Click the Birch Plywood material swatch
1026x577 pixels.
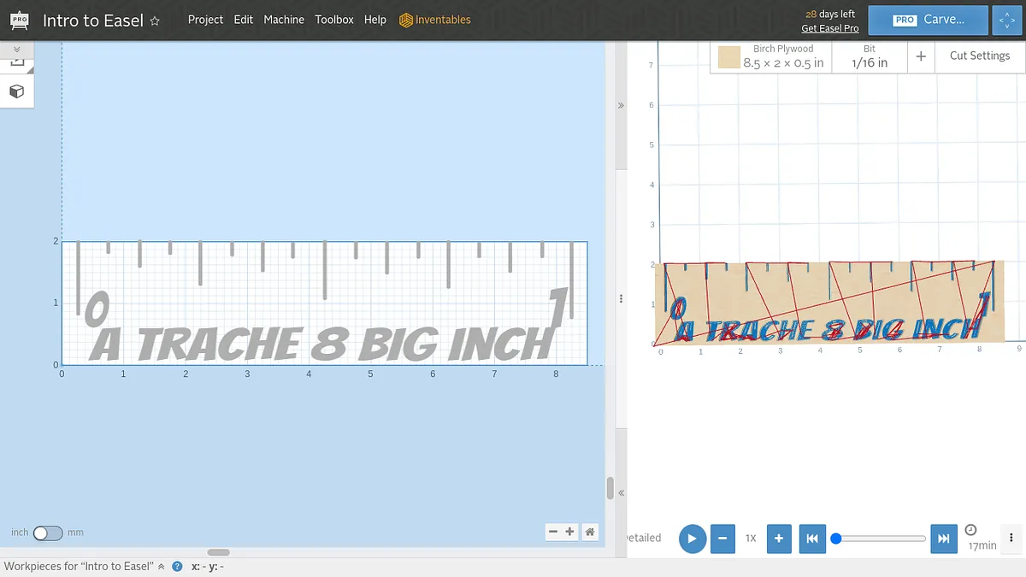tap(728, 57)
